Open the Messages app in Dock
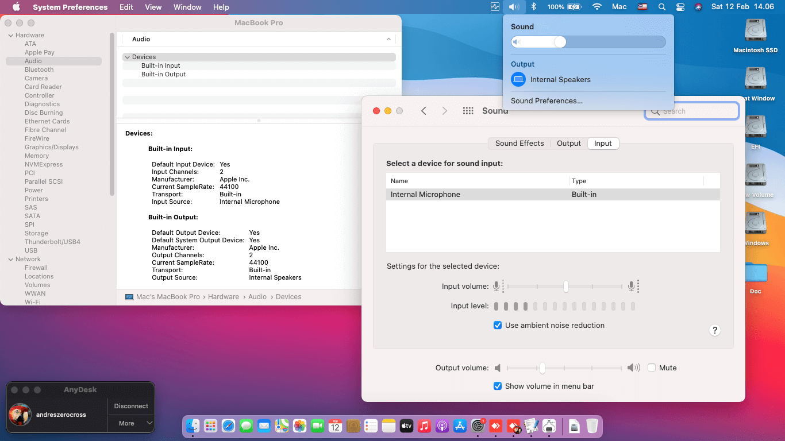The image size is (785, 441). pyautogui.click(x=246, y=425)
